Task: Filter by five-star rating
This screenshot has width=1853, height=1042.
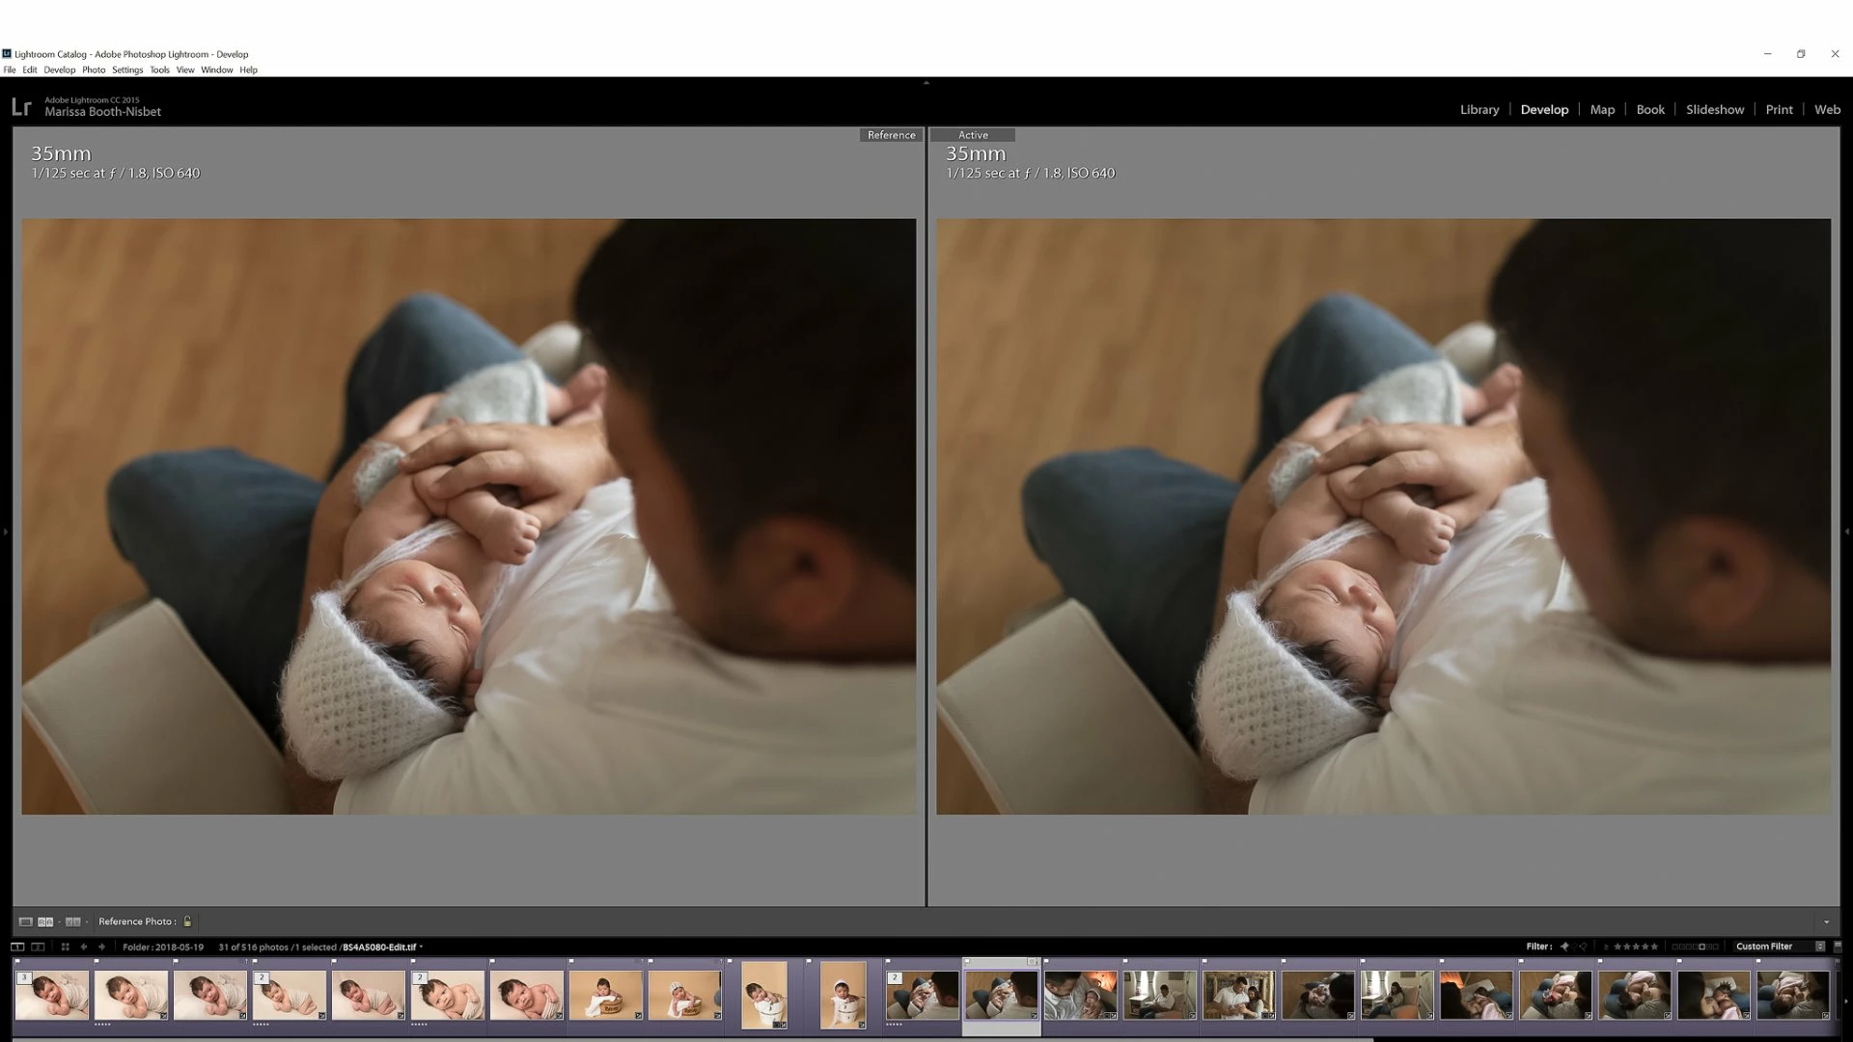Action: tap(1655, 946)
